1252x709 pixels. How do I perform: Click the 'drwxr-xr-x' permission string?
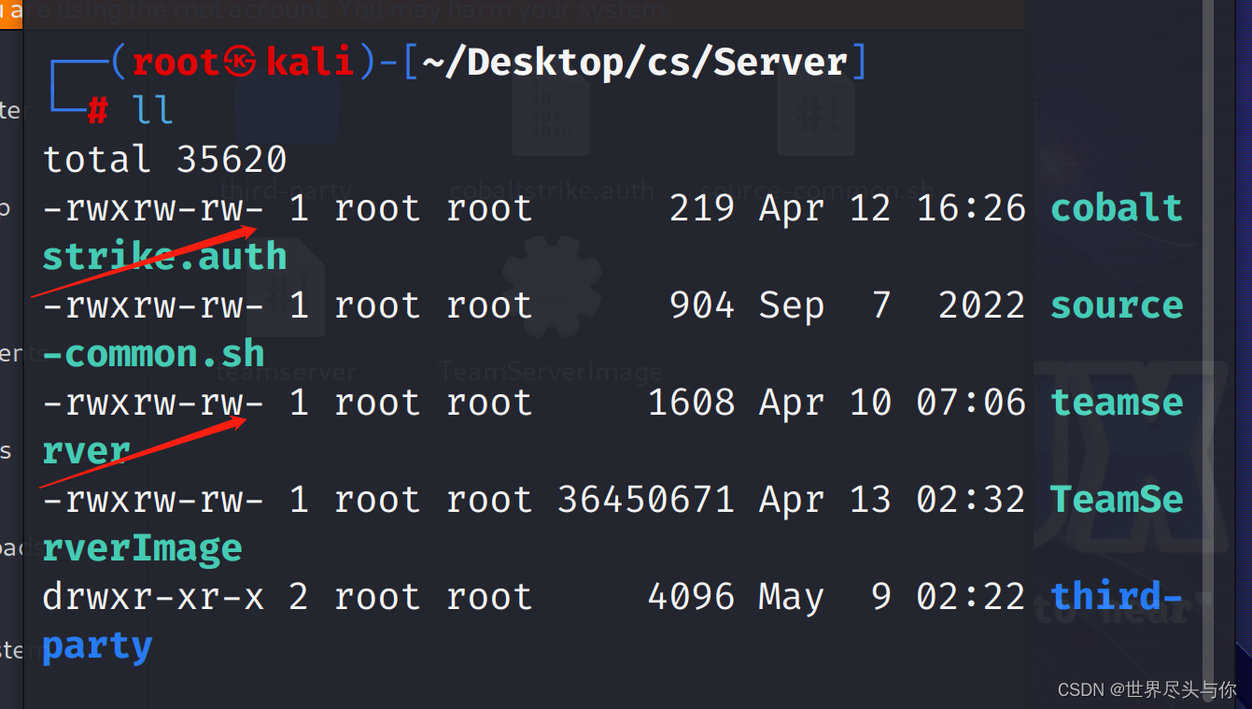(x=154, y=597)
